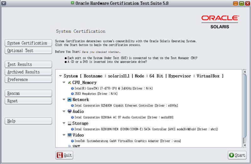Click the Video monitor icon

[x=69, y=135]
